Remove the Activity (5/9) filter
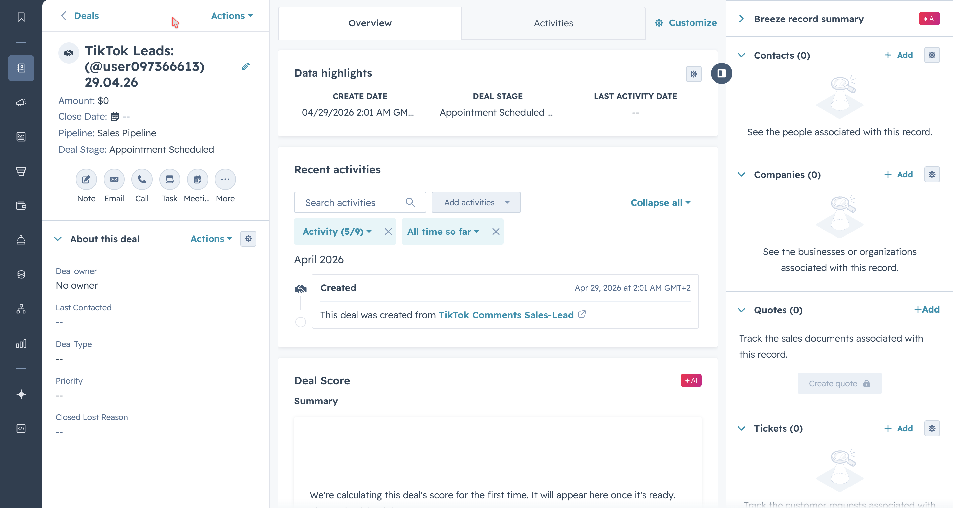The width and height of the screenshot is (953, 508). coord(388,232)
